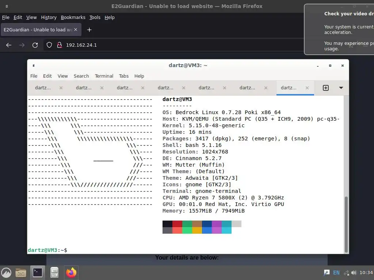Close the dartz@VM3 terminal window
Viewport: 374px width, 280px height.
coord(343,66)
